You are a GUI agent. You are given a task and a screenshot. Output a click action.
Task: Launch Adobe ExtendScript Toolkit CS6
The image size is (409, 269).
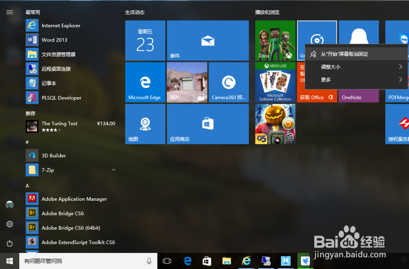pos(70,242)
